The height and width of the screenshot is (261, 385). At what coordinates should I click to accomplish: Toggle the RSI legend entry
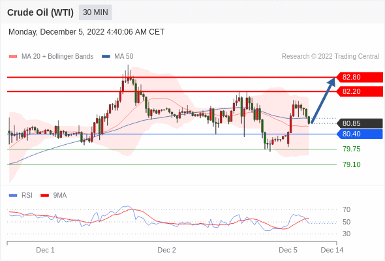point(21,196)
